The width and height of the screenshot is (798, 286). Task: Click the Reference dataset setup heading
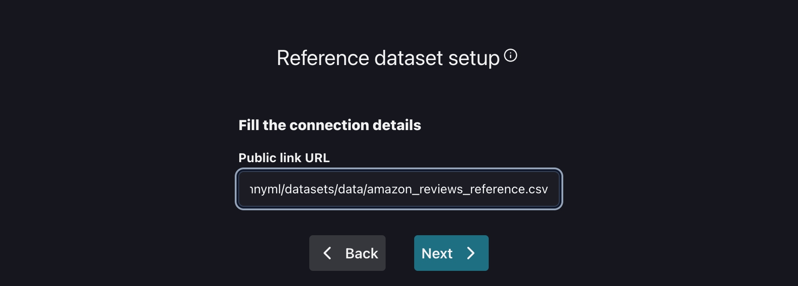388,58
